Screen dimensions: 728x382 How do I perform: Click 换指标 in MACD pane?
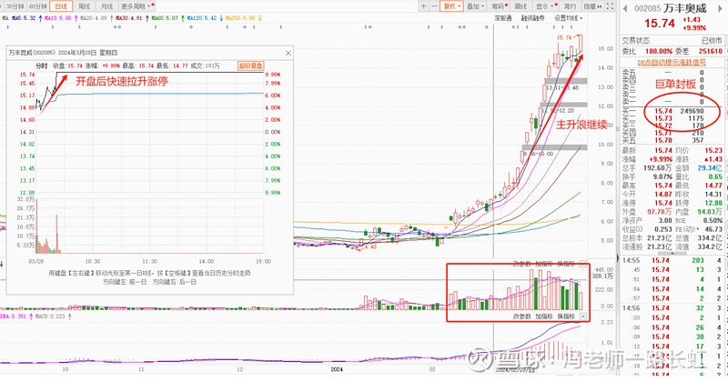tap(566, 317)
